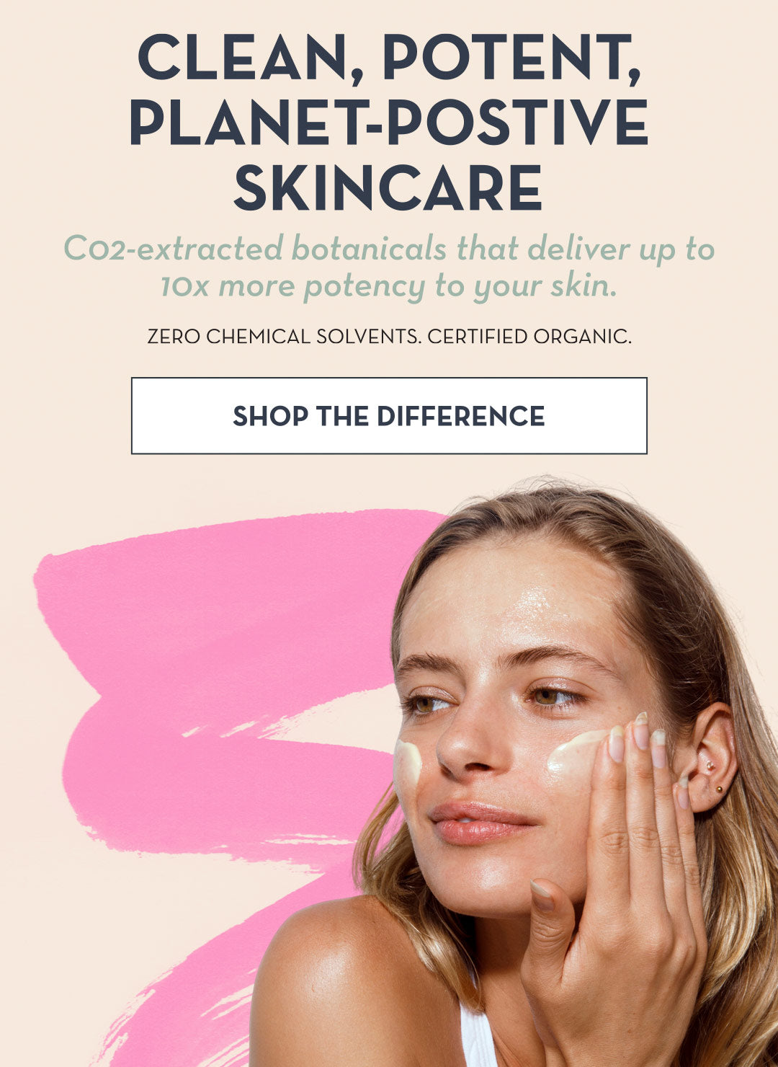Click the "CERTIFIED ORGANIC." text
This screenshot has width=778, height=1067.
[529, 337]
